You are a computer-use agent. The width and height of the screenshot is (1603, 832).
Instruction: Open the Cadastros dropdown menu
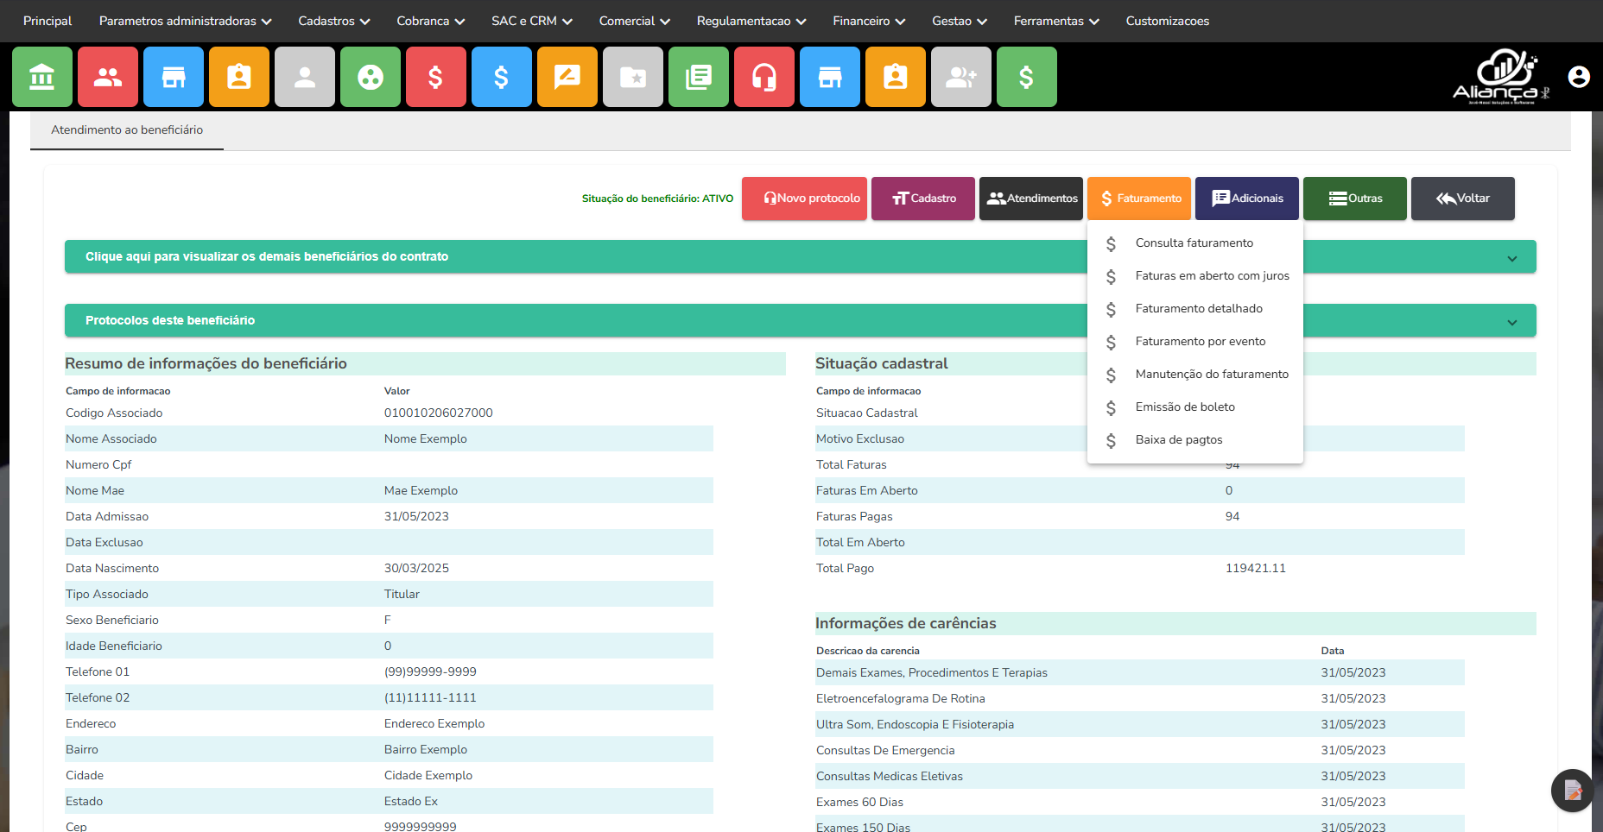tap(333, 21)
